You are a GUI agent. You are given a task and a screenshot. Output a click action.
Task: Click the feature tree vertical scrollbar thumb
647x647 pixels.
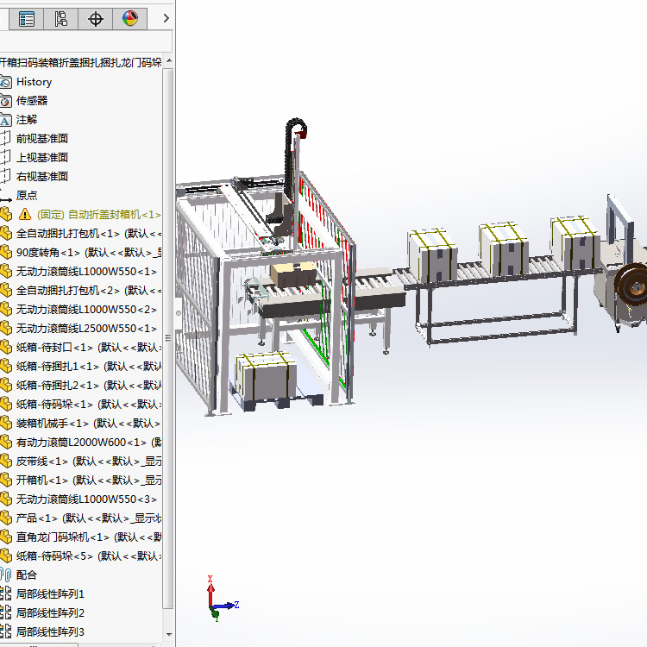[x=168, y=338]
